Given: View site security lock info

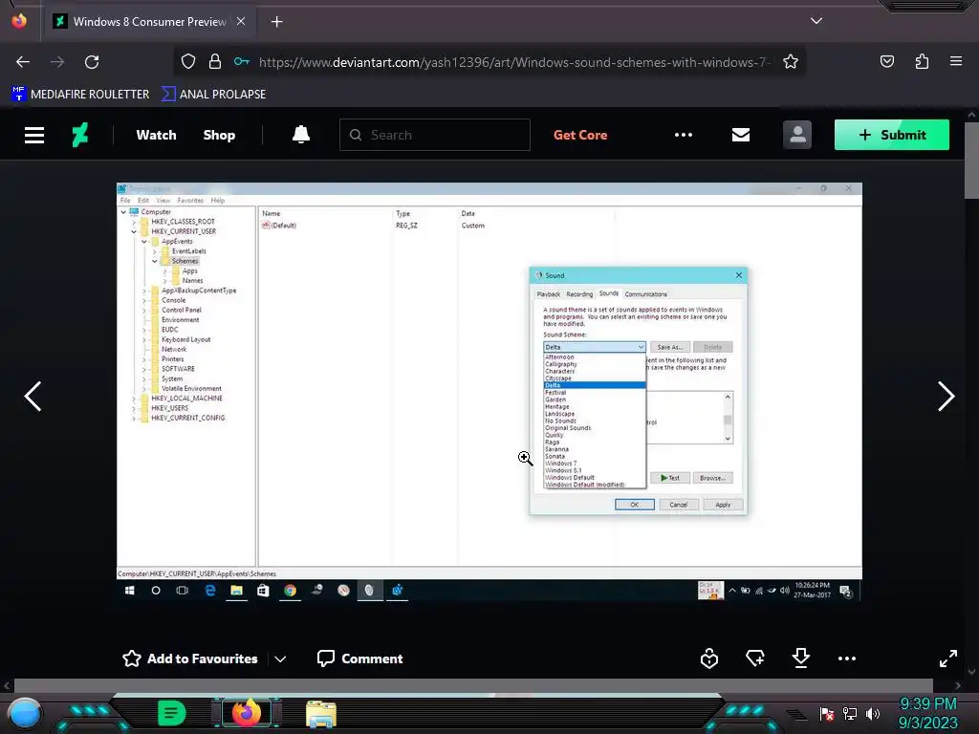Looking at the screenshot, I should point(215,61).
